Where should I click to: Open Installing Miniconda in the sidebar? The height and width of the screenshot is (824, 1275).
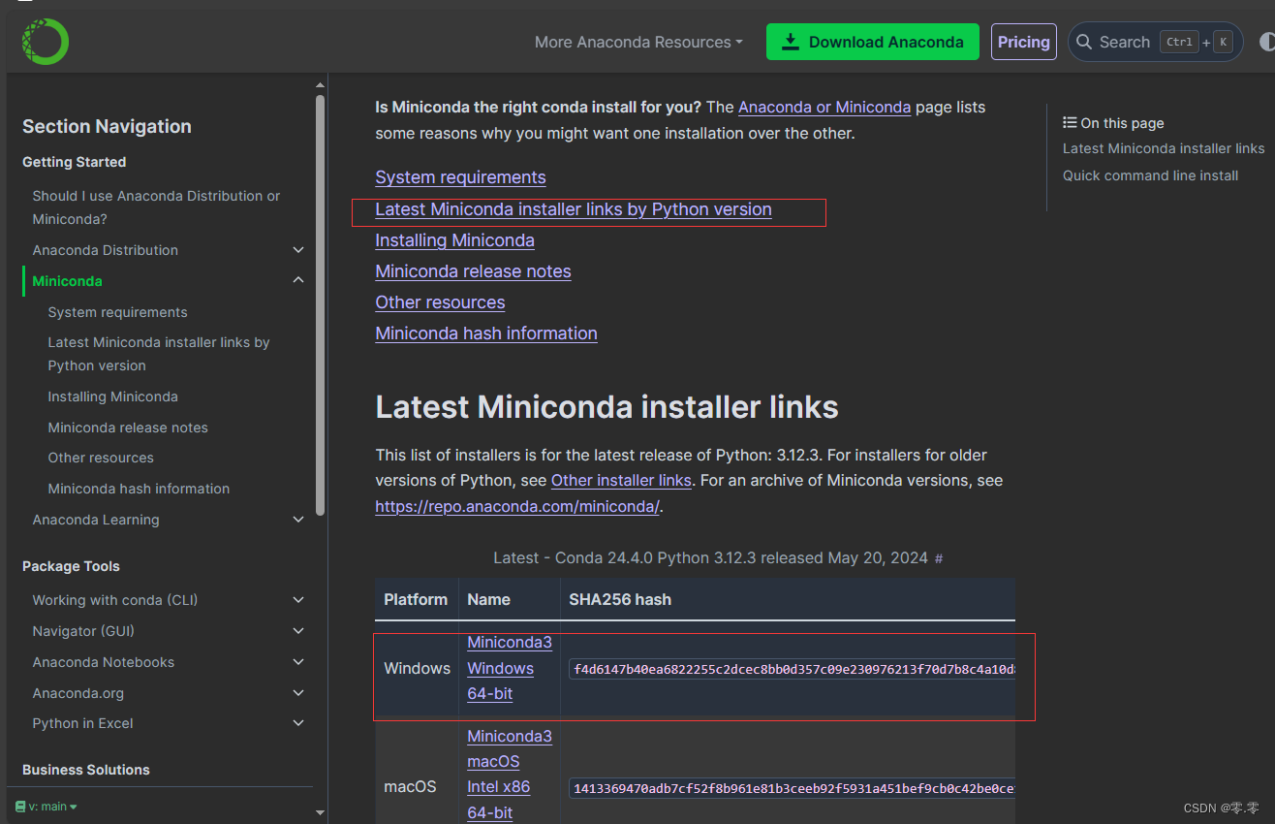coord(112,396)
